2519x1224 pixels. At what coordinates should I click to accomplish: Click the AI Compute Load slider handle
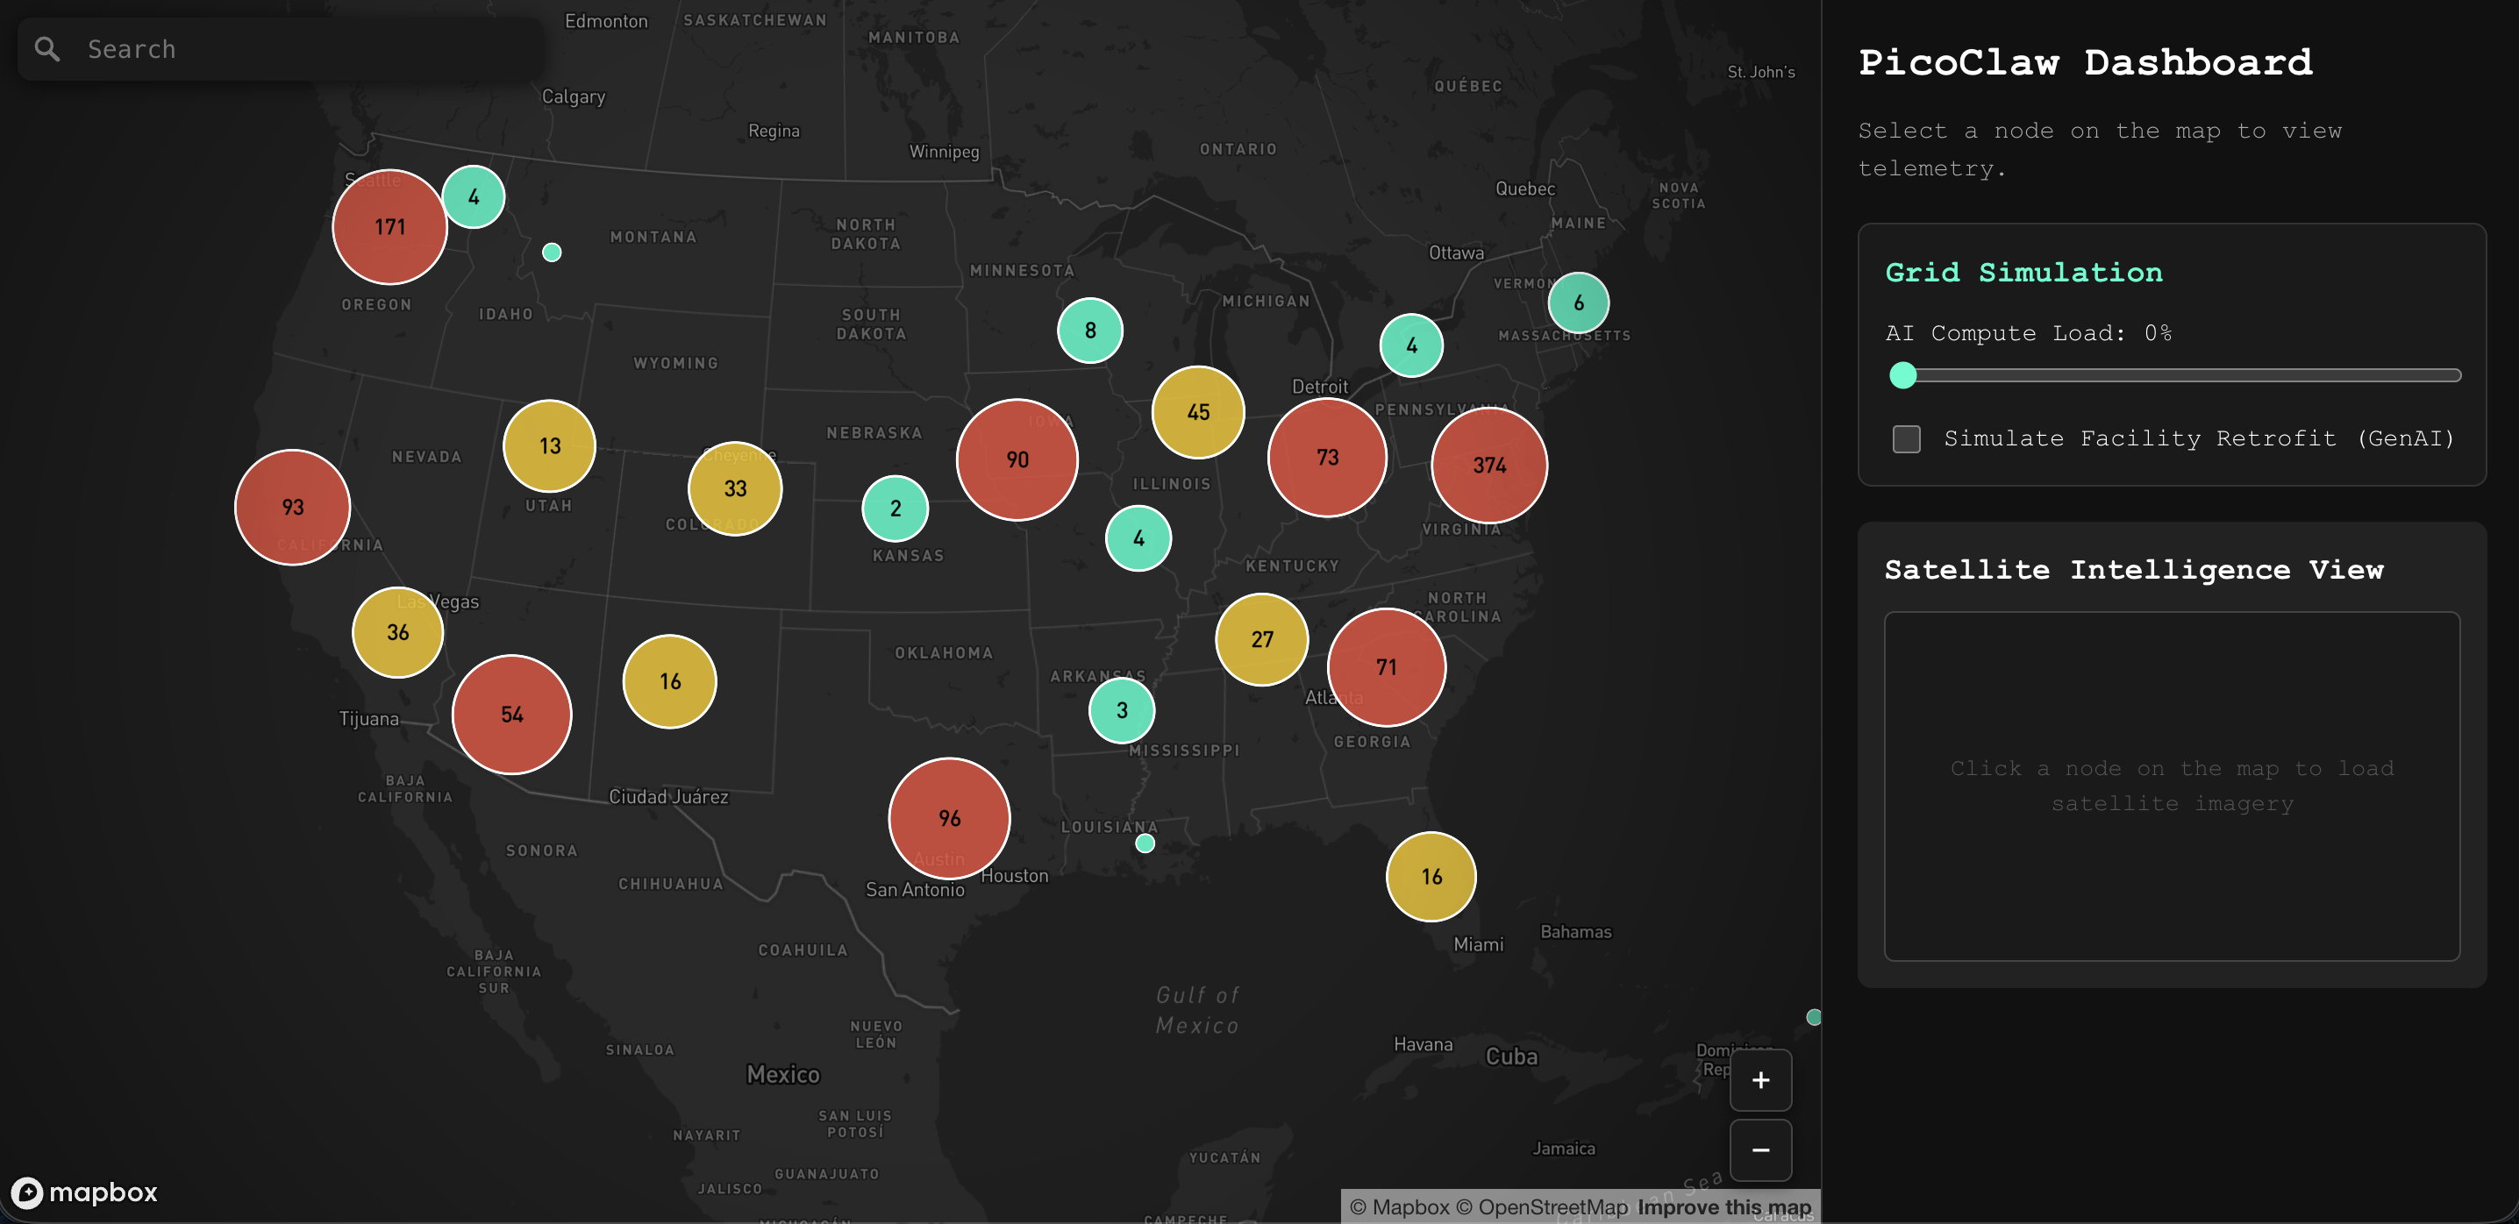coord(1903,375)
